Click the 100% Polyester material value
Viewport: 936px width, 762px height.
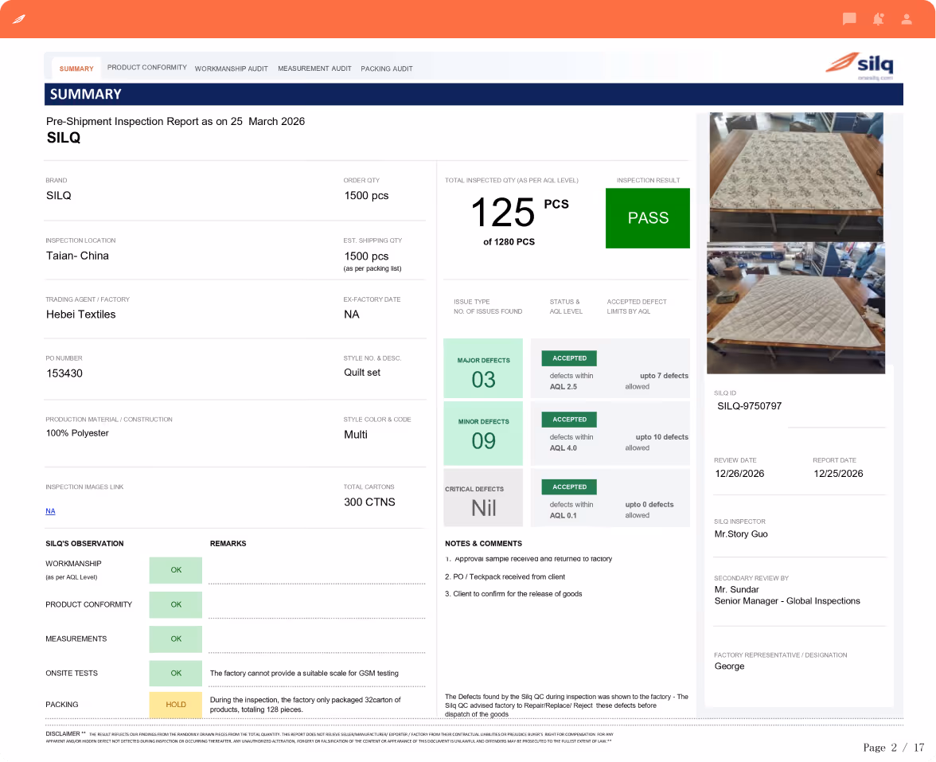click(77, 433)
